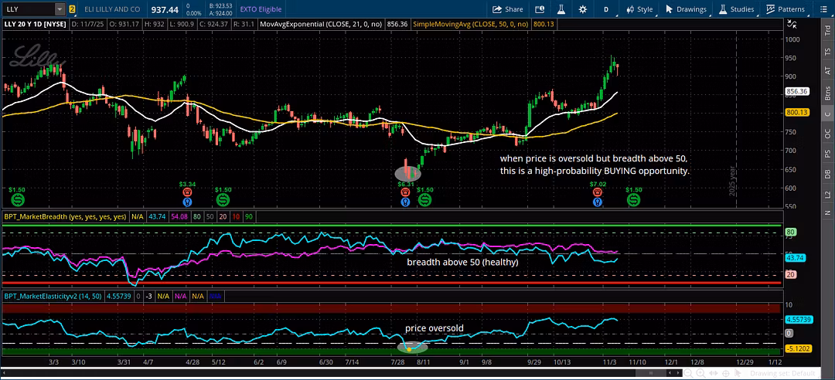
Task: Open the list menu icon at top right
Action: (824, 9)
